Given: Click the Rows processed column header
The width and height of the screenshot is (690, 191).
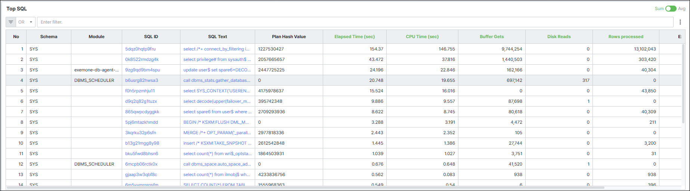Looking at the screenshot, I should pyautogui.click(x=626, y=37).
